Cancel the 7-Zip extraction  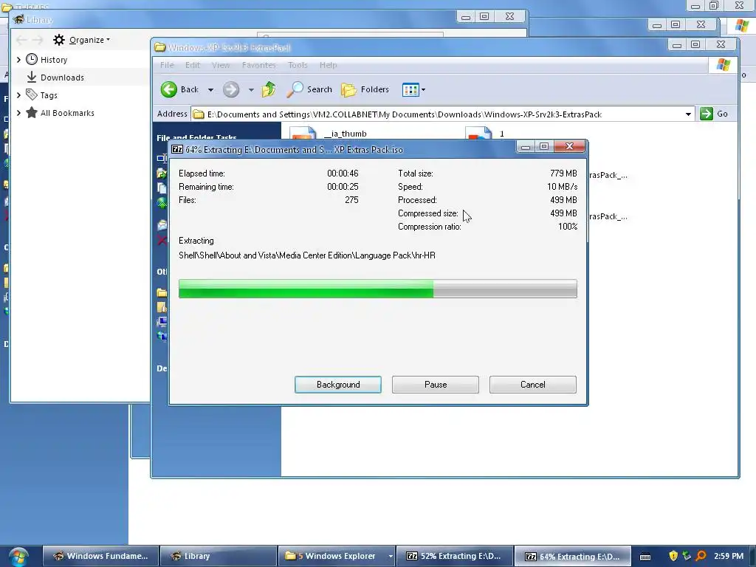pyautogui.click(x=533, y=384)
